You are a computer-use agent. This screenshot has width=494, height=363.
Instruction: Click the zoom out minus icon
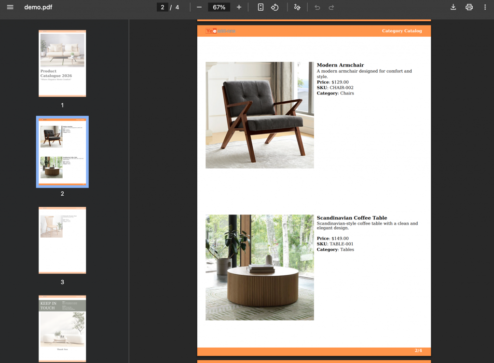(x=199, y=7)
